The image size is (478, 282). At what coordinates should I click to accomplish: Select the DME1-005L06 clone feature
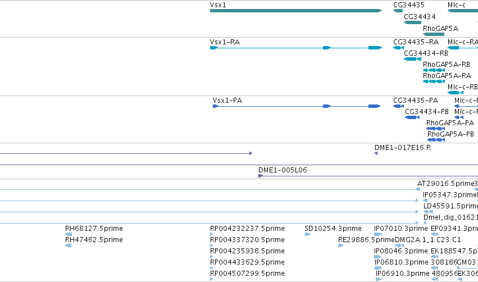(x=368, y=176)
